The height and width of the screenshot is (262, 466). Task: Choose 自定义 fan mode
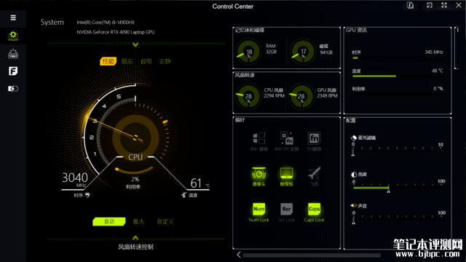click(165, 221)
